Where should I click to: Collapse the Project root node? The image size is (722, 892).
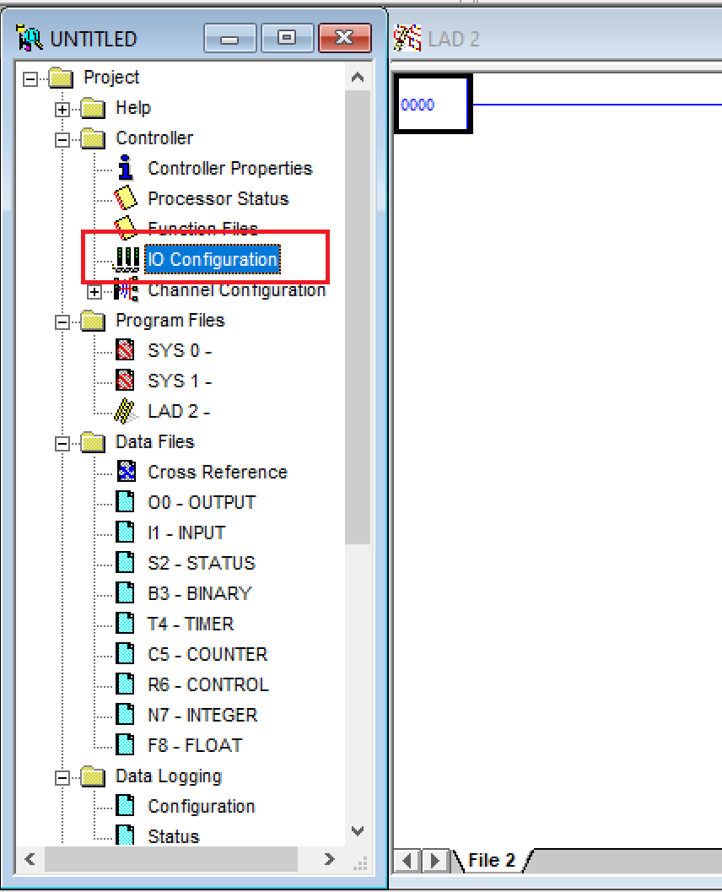[30, 78]
